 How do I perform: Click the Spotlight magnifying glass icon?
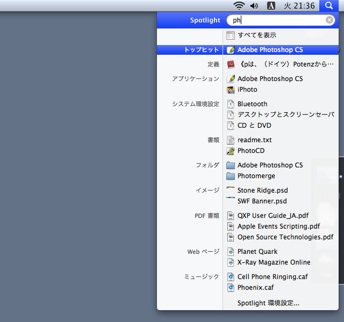(328, 5)
